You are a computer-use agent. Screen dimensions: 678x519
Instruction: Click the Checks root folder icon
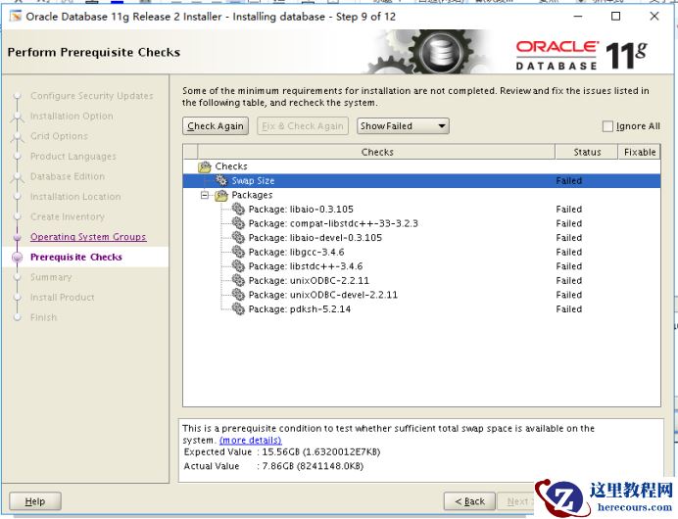click(x=205, y=166)
